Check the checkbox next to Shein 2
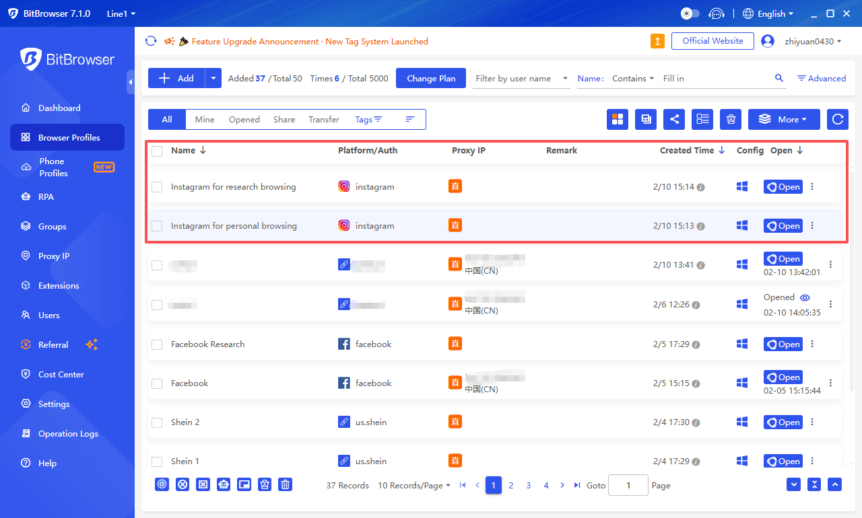 157,422
